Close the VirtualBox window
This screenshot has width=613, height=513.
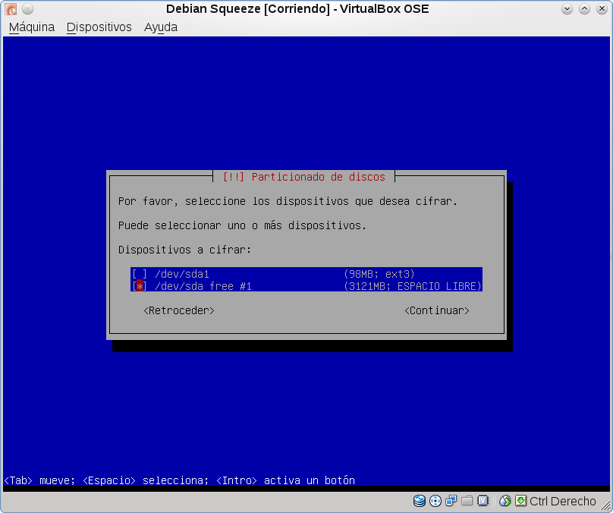(x=602, y=8)
